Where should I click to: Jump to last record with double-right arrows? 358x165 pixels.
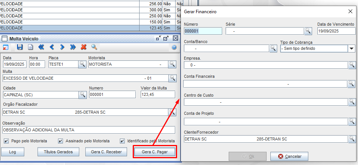[73, 47]
